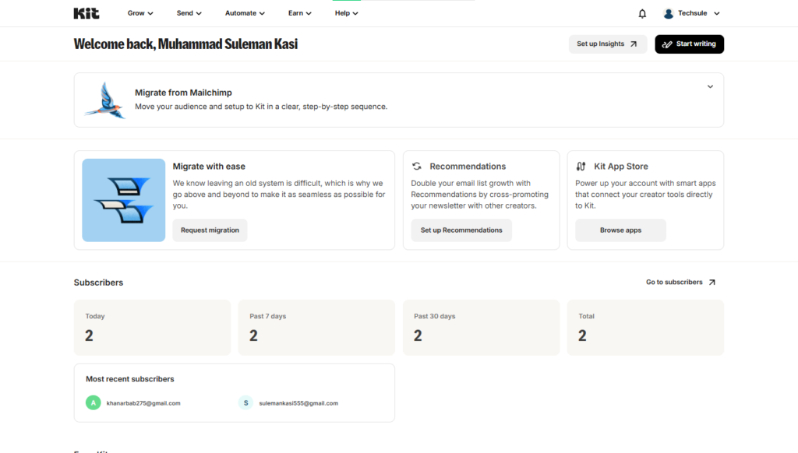Viewport: 798px width, 453px height.
Task: Expand the Migrate from Mailchimp panel chevron
Action: (710, 86)
